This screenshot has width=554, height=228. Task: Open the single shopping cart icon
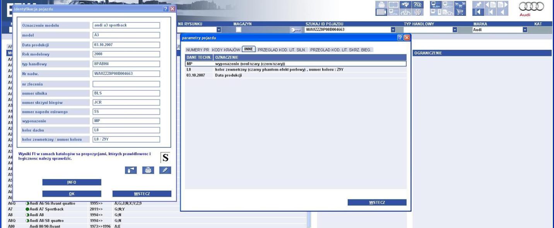pyautogui.click(x=460, y=12)
